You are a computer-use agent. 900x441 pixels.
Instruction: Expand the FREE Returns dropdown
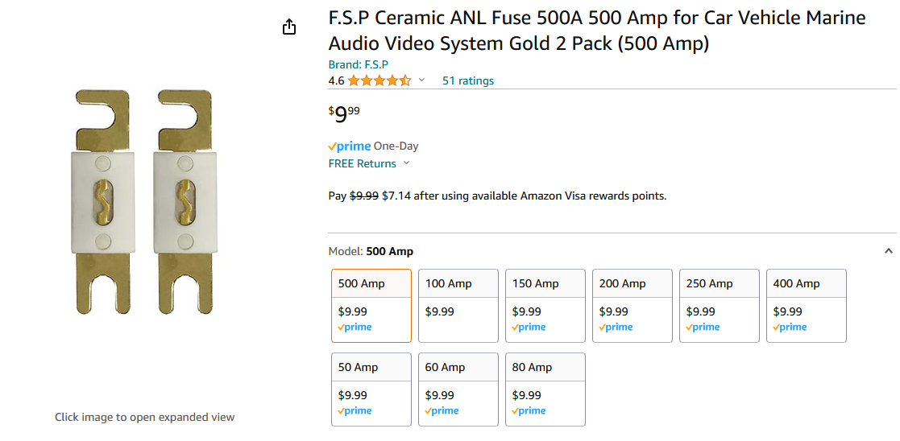(406, 163)
